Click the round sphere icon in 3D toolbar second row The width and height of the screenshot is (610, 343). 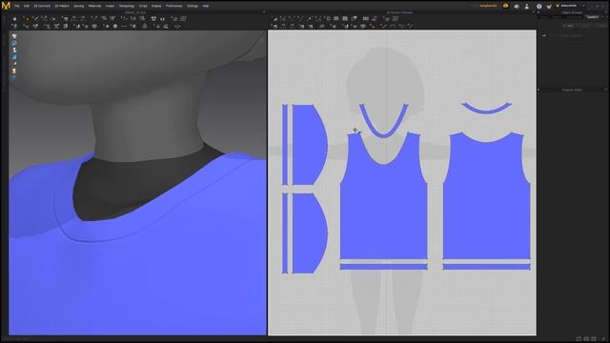[115, 27]
